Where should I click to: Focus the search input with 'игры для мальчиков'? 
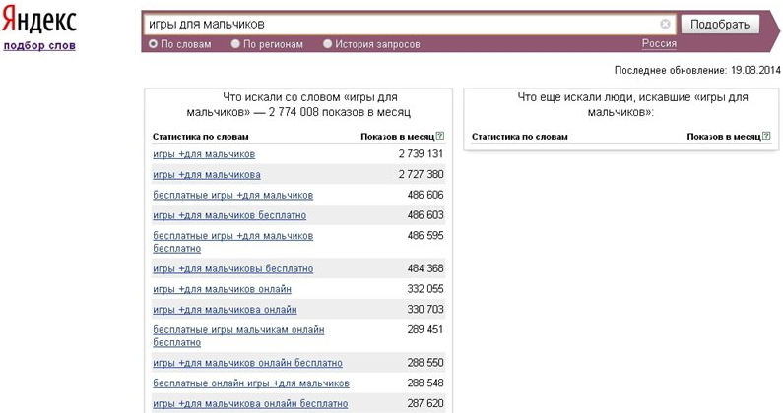point(402,24)
